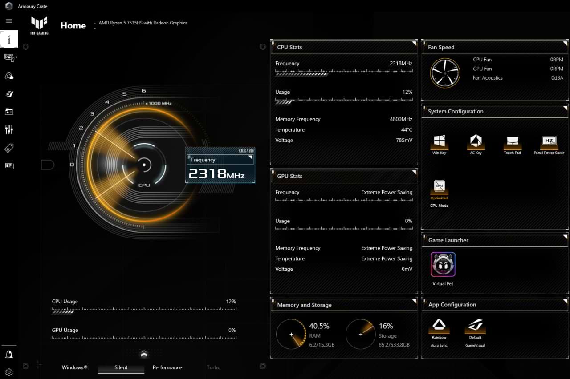Image resolution: width=570 pixels, height=379 pixels.
Task: Click AMD Ryzen 5 7535HS processor text
Action: [x=143, y=23]
